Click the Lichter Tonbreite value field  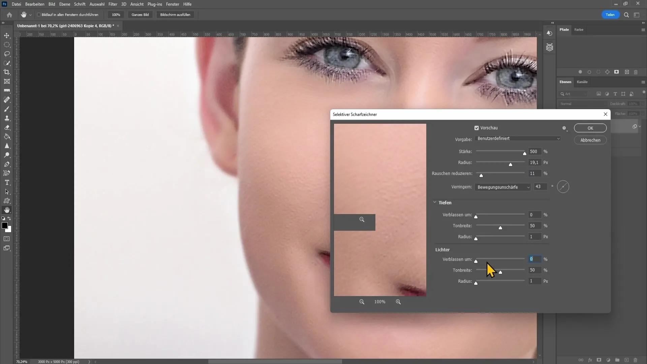pos(535,270)
